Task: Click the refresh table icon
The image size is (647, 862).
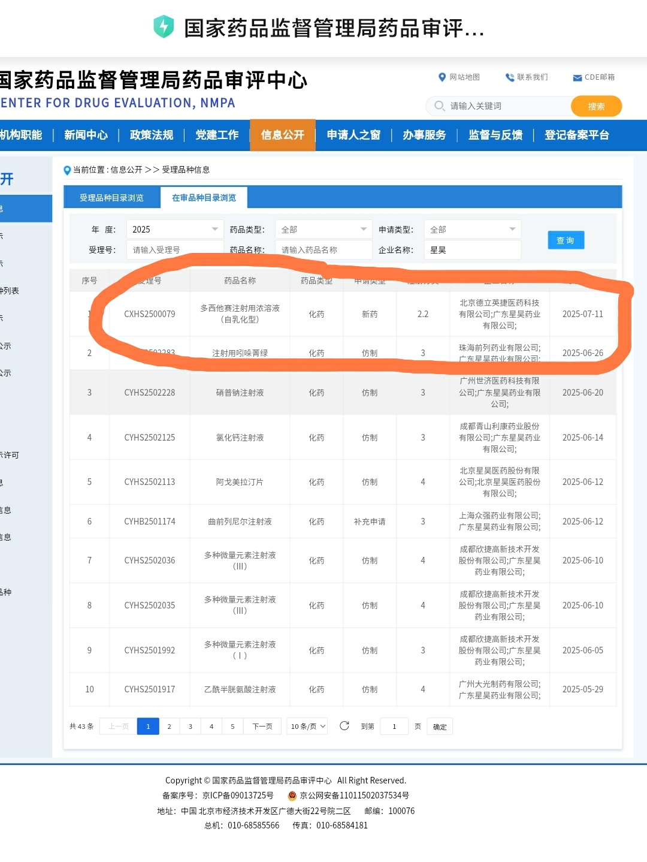Action: tap(344, 726)
